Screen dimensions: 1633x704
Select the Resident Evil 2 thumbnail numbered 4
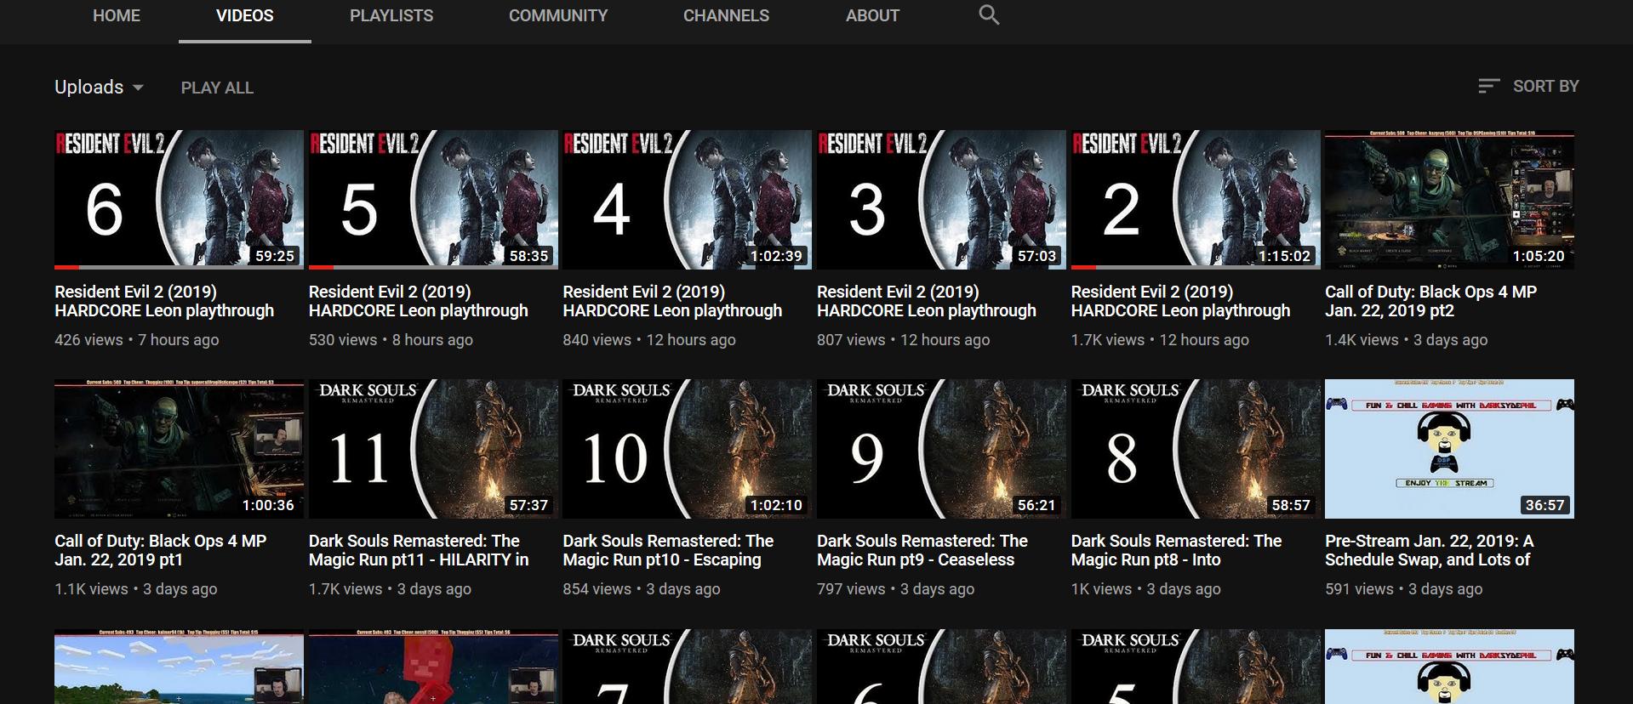pyautogui.click(x=687, y=200)
